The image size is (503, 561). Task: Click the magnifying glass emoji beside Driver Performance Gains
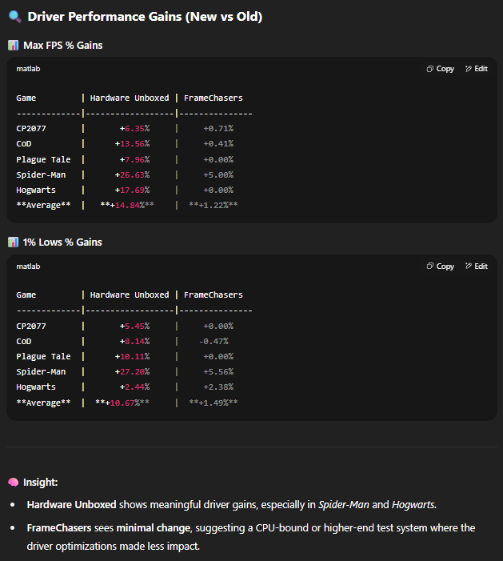click(x=14, y=17)
